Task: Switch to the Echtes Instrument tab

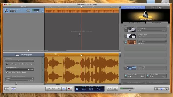Action: pos(133,8)
